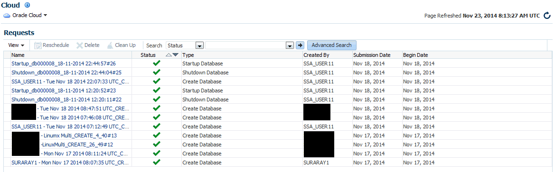Click the green check for the SURARAY1 row
The height and width of the screenshot is (172, 555).
point(157,162)
